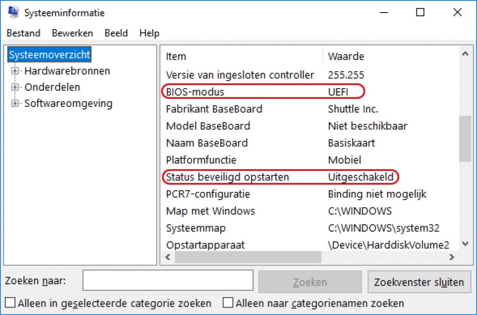Click inside the 'Zoeken naar' input field
477x315 pixels.
tap(168, 280)
